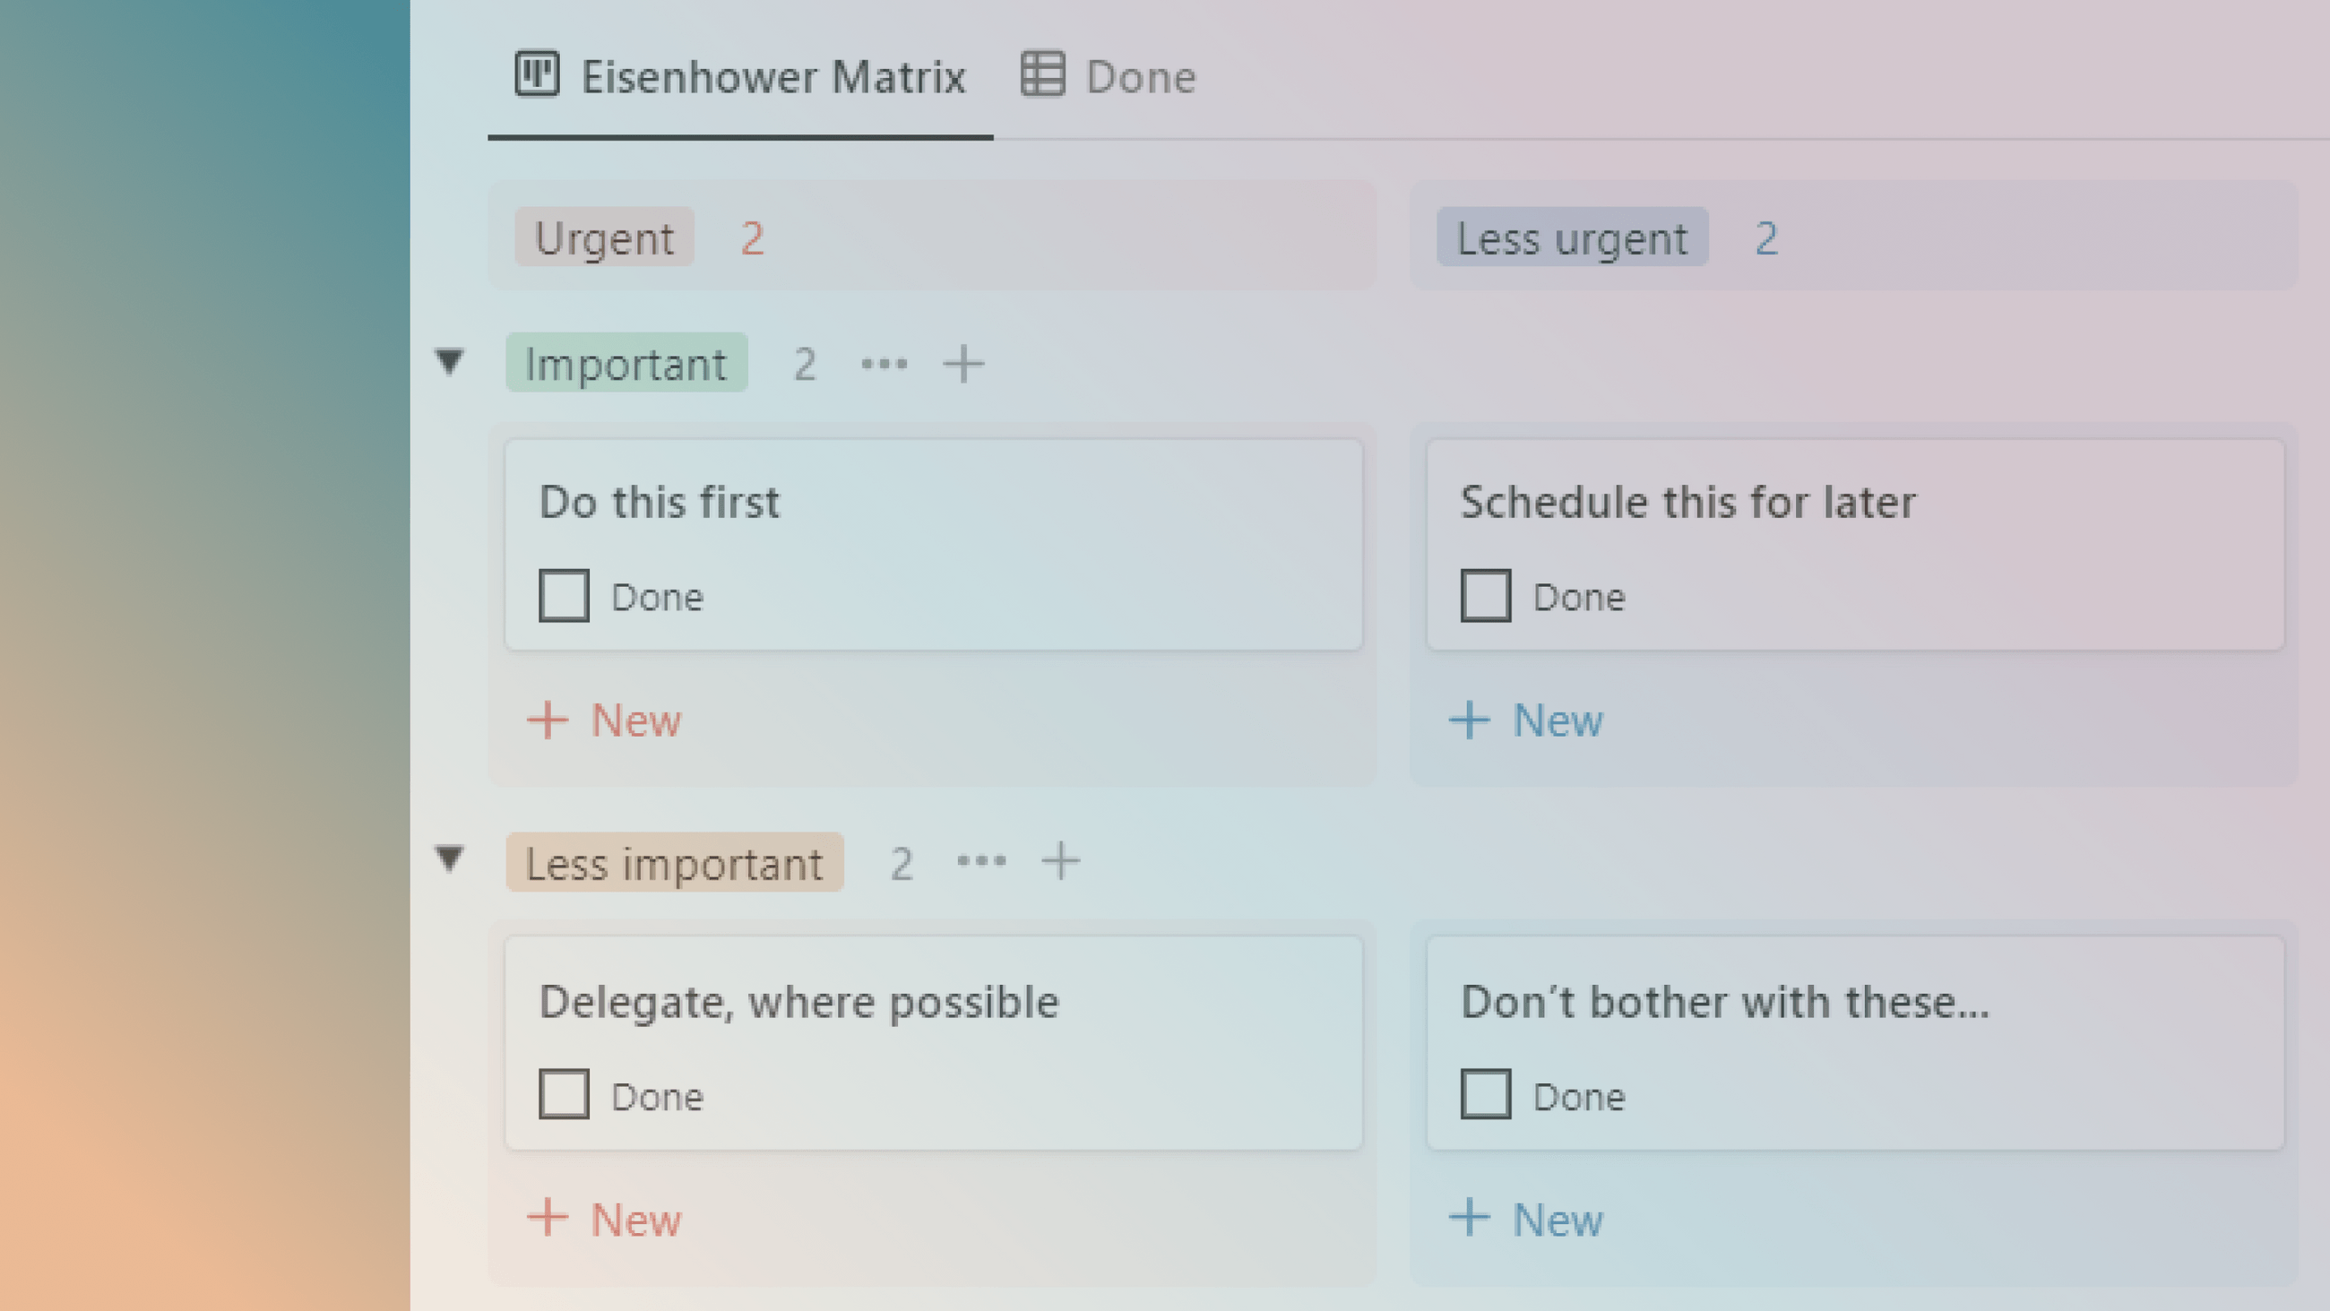Click the board icon beside Eisenhower Matrix
Screen dimensions: 2330x1311
coord(538,76)
